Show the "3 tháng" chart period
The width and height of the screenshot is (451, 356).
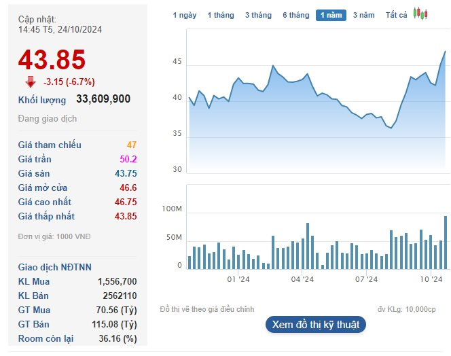pos(258,15)
